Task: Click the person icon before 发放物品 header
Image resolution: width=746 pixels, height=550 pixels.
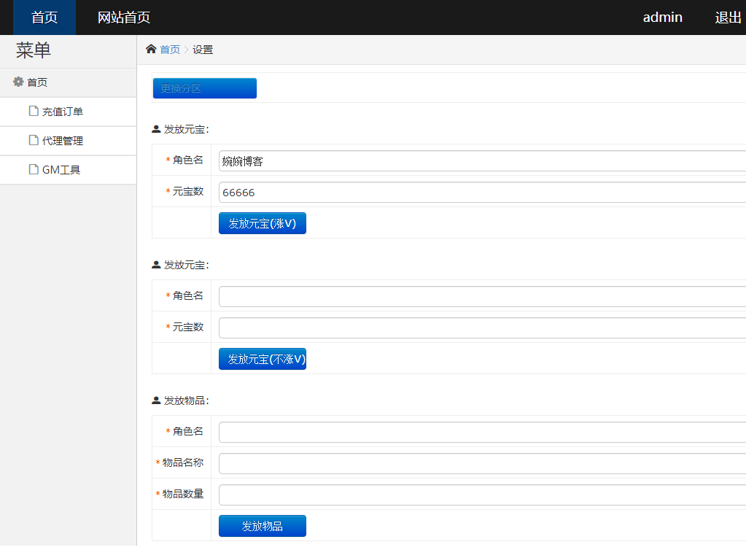Action: pyautogui.click(x=155, y=400)
